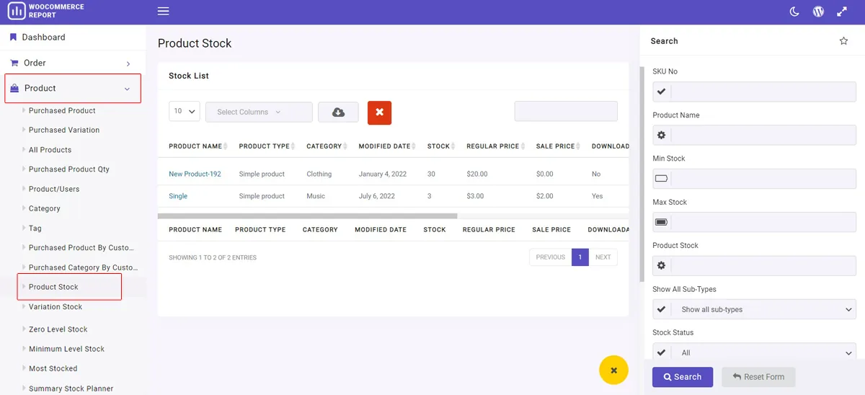Toggle fullscreen expand icon

pos(842,12)
